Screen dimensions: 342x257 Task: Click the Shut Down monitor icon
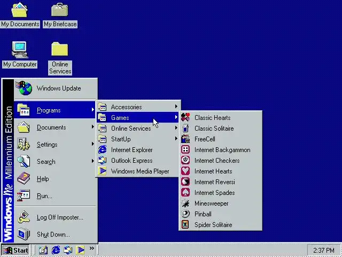[24, 234]
